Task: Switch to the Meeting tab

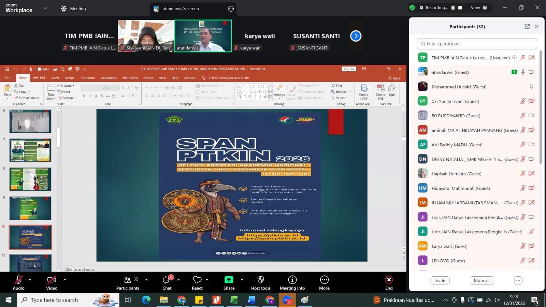Action: (73, 9)
